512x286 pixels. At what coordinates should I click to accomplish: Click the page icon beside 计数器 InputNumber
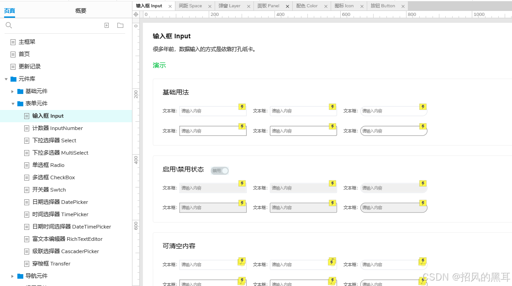[27, 129]
